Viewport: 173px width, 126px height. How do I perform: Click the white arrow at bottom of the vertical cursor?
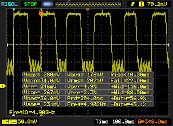[14, 115]
